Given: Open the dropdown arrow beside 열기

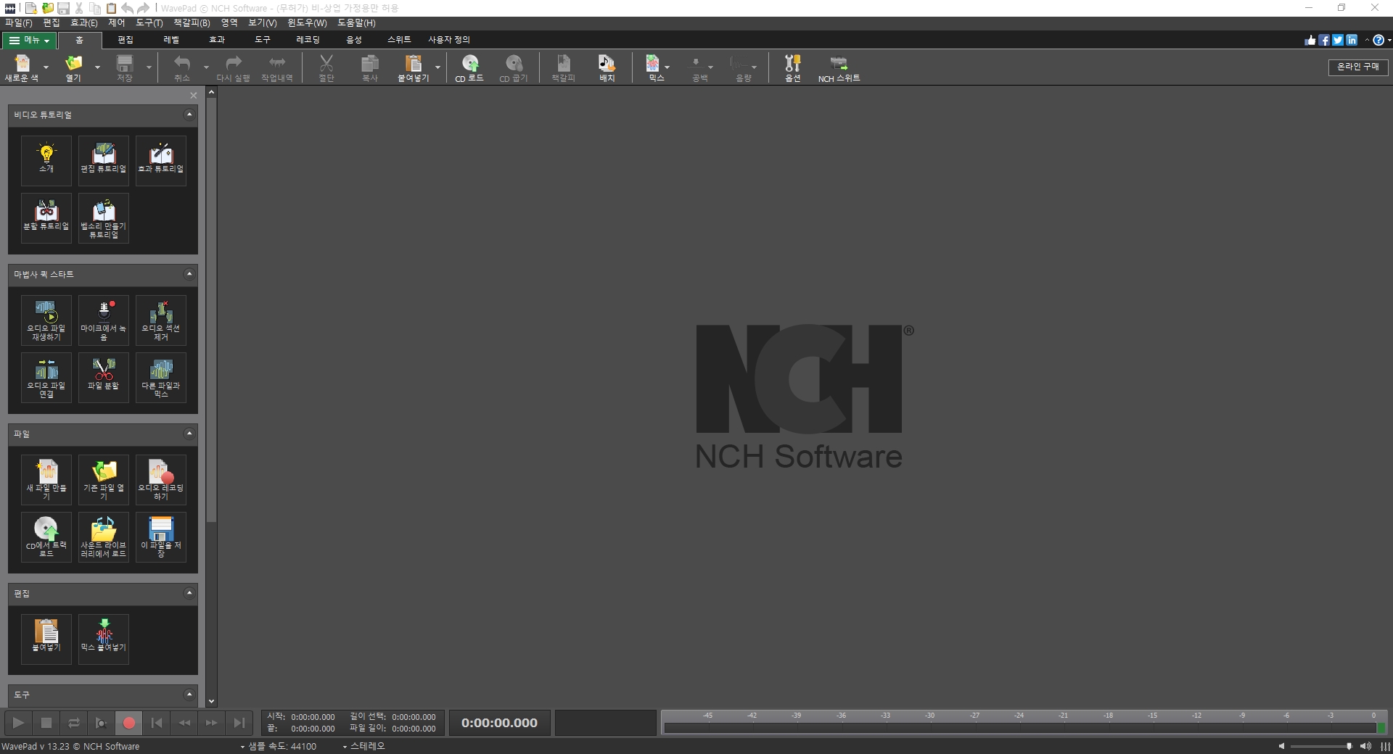Looking at the screenshot, I should click(97, 67).
